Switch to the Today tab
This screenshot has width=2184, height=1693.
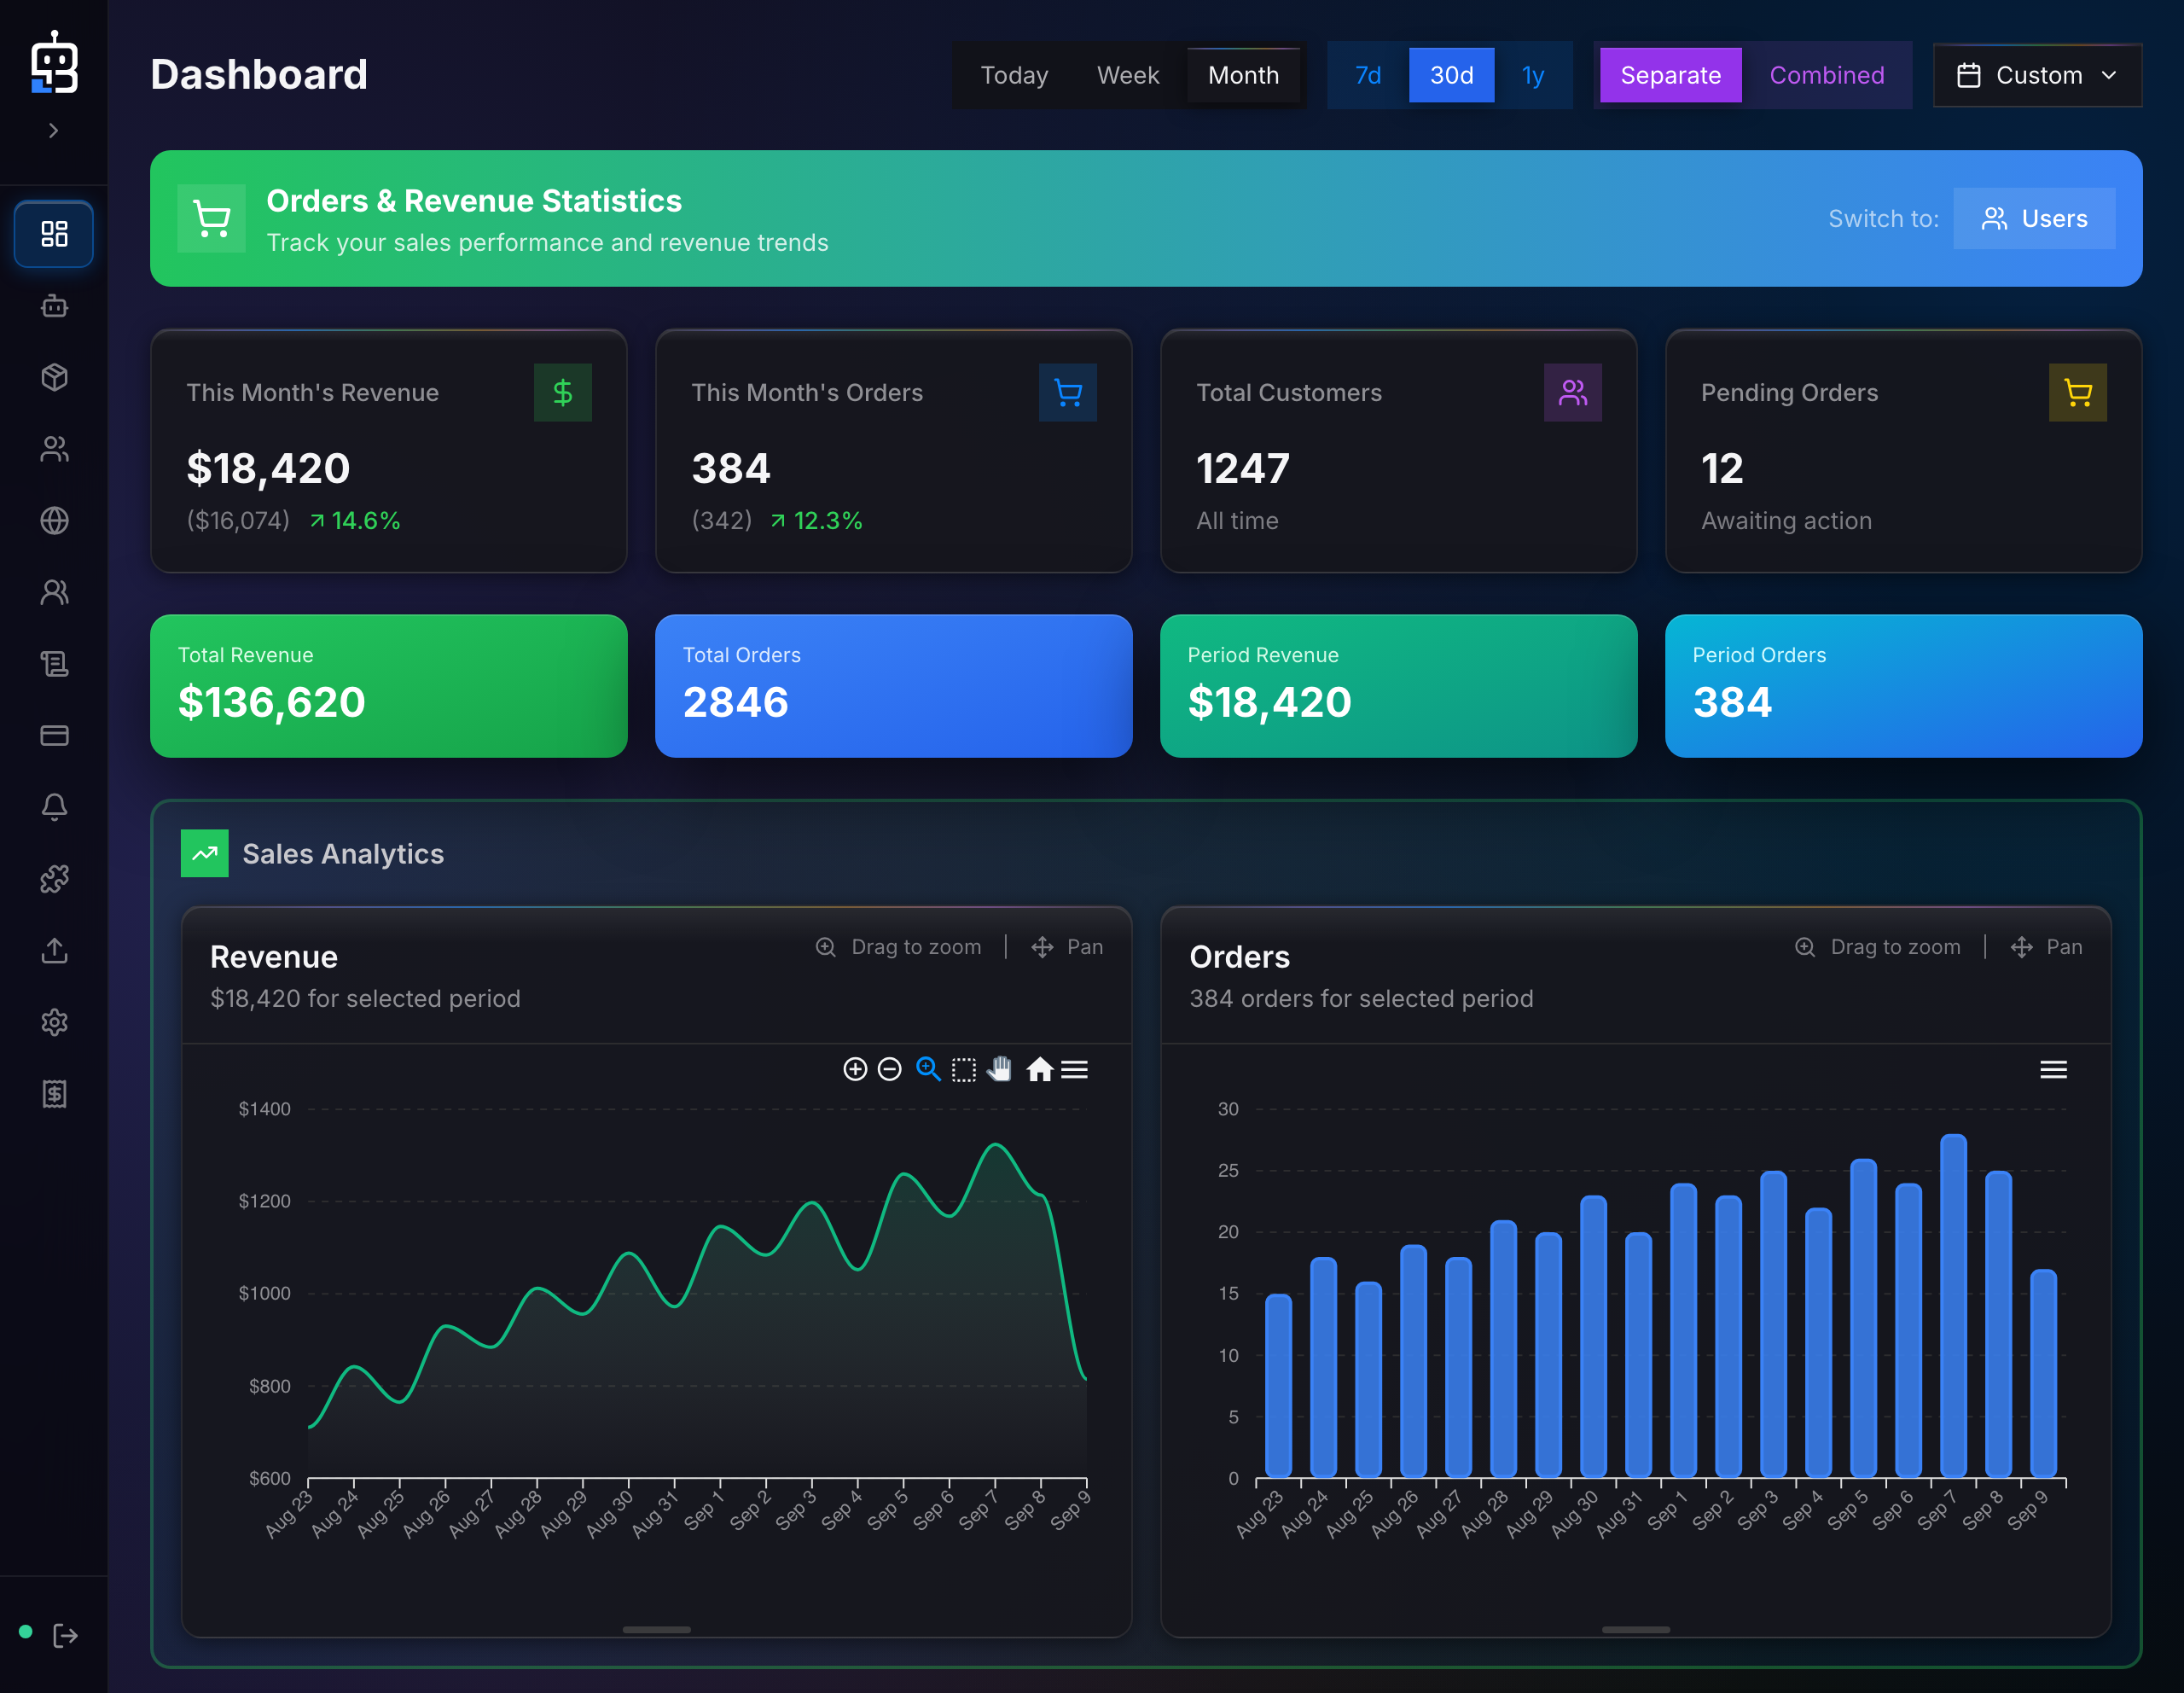1014,75
